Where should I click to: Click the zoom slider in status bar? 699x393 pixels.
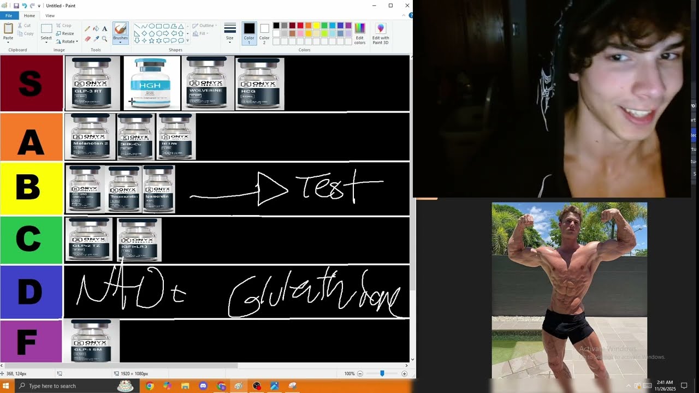click(382, 373)
